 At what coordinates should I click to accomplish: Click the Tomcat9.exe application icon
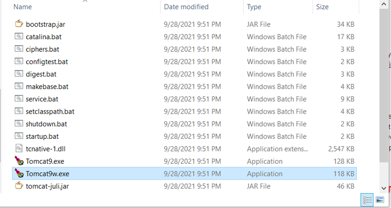tap(19, 161)
